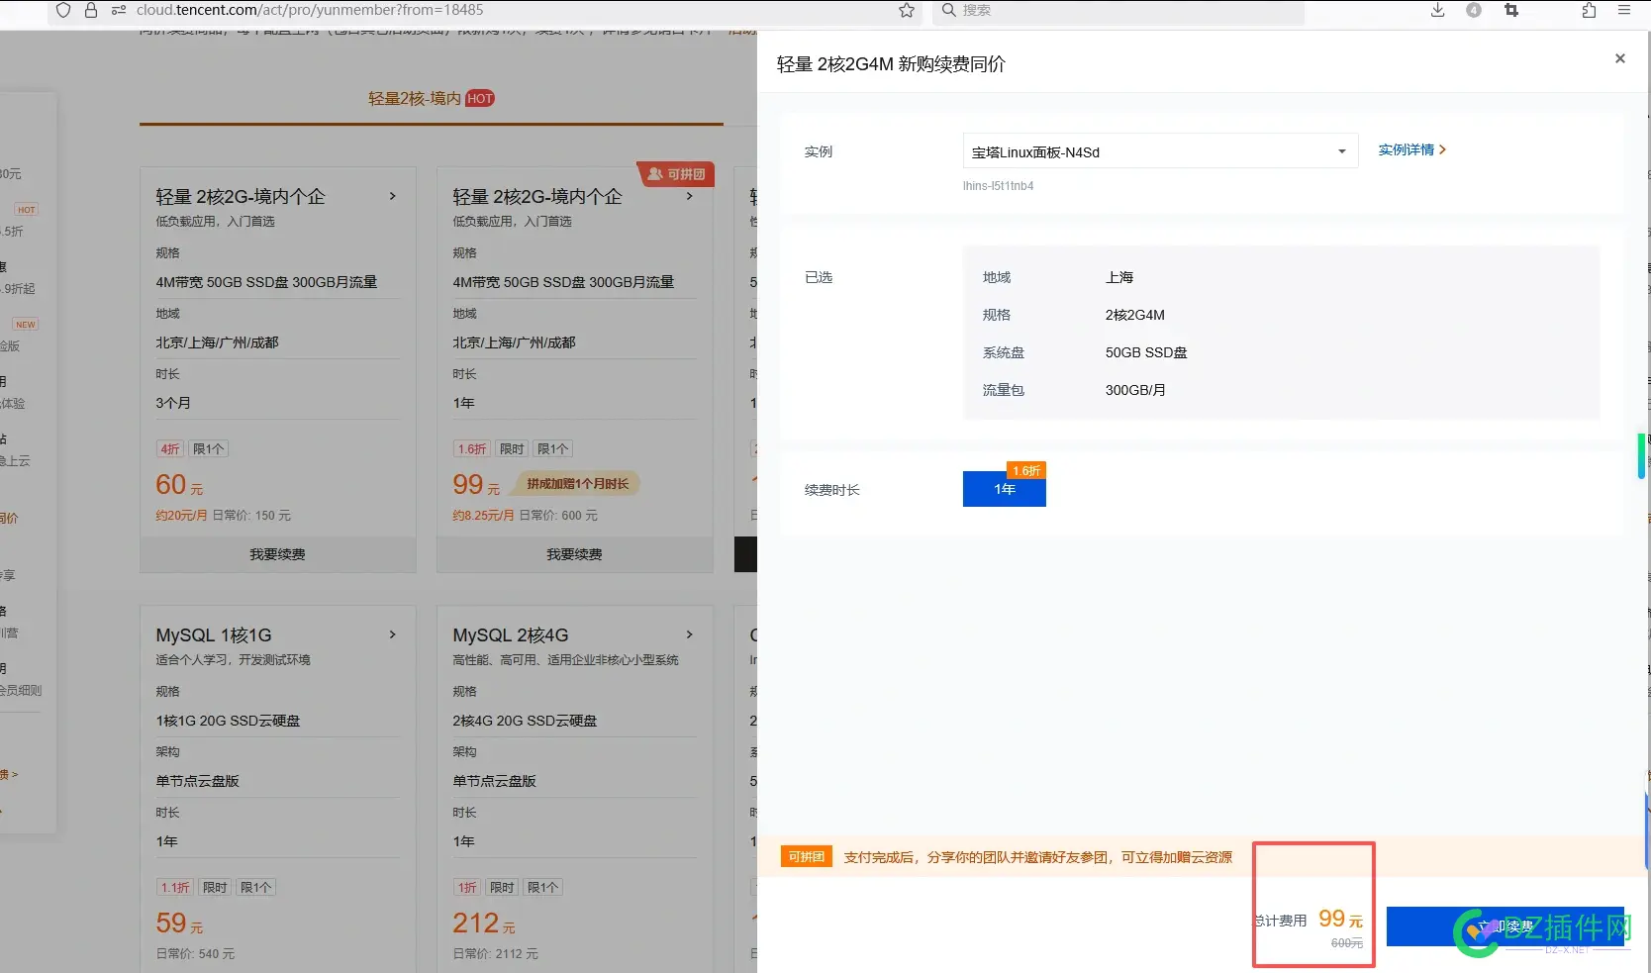Screen dimensions: 1651x973
Task: Click the round account badge icon in the toolbar
Action: tap(1474, 10)
